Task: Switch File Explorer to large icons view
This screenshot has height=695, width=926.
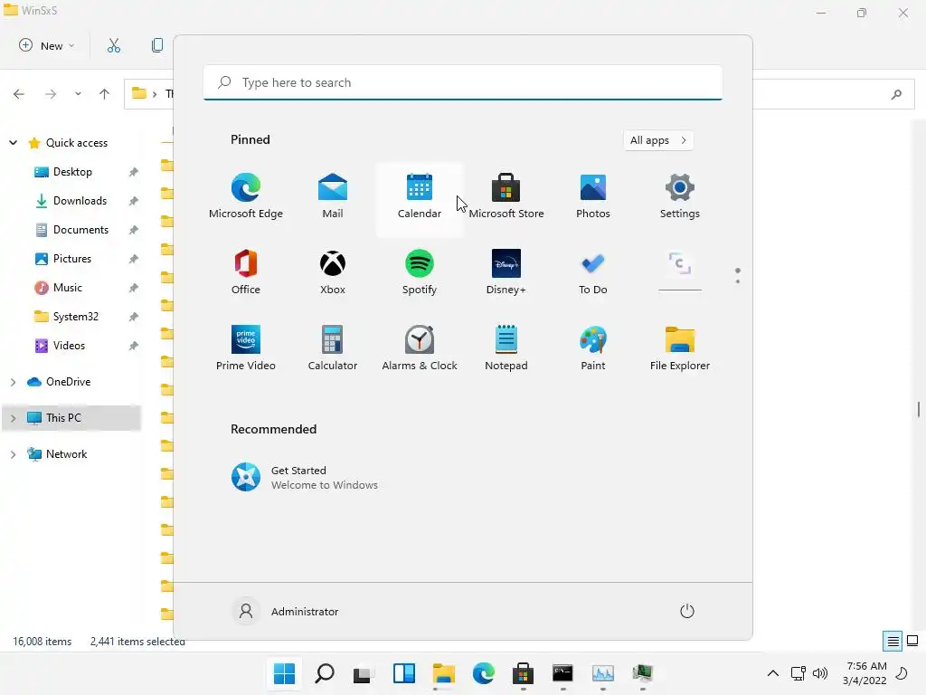Action: [912, 642]
